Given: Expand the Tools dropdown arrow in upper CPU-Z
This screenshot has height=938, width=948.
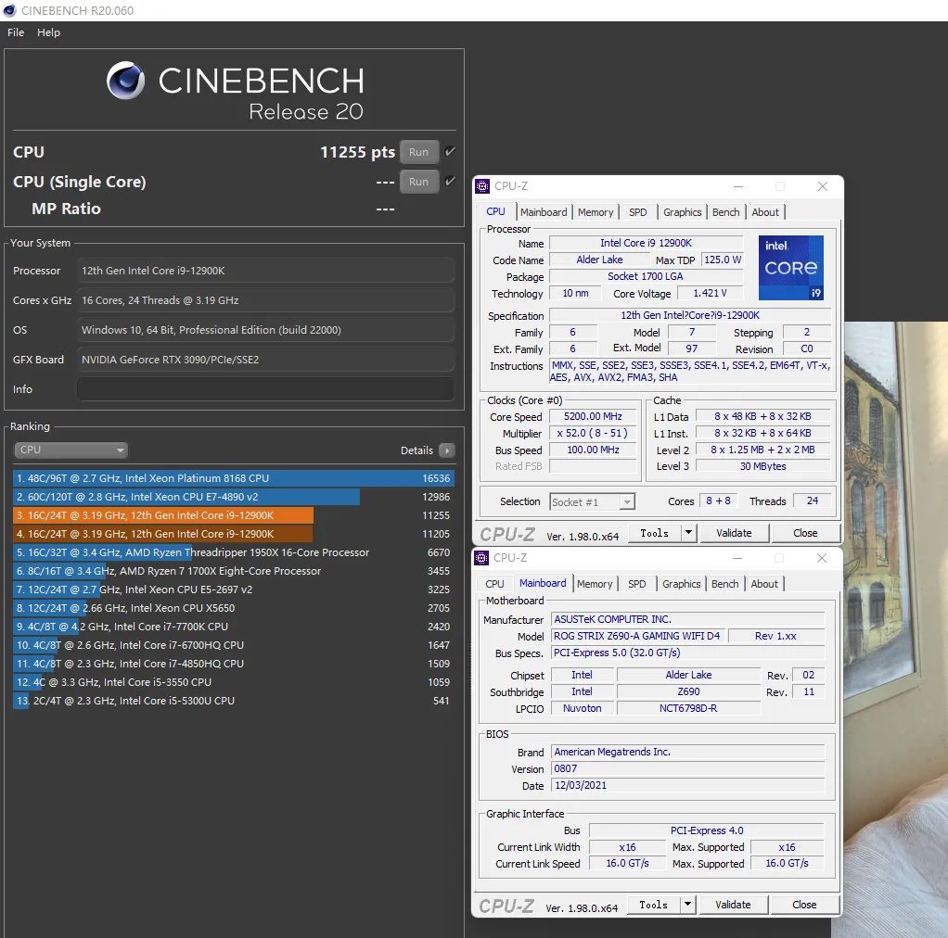Looking at the screenshot, I should tap(688, 533).
